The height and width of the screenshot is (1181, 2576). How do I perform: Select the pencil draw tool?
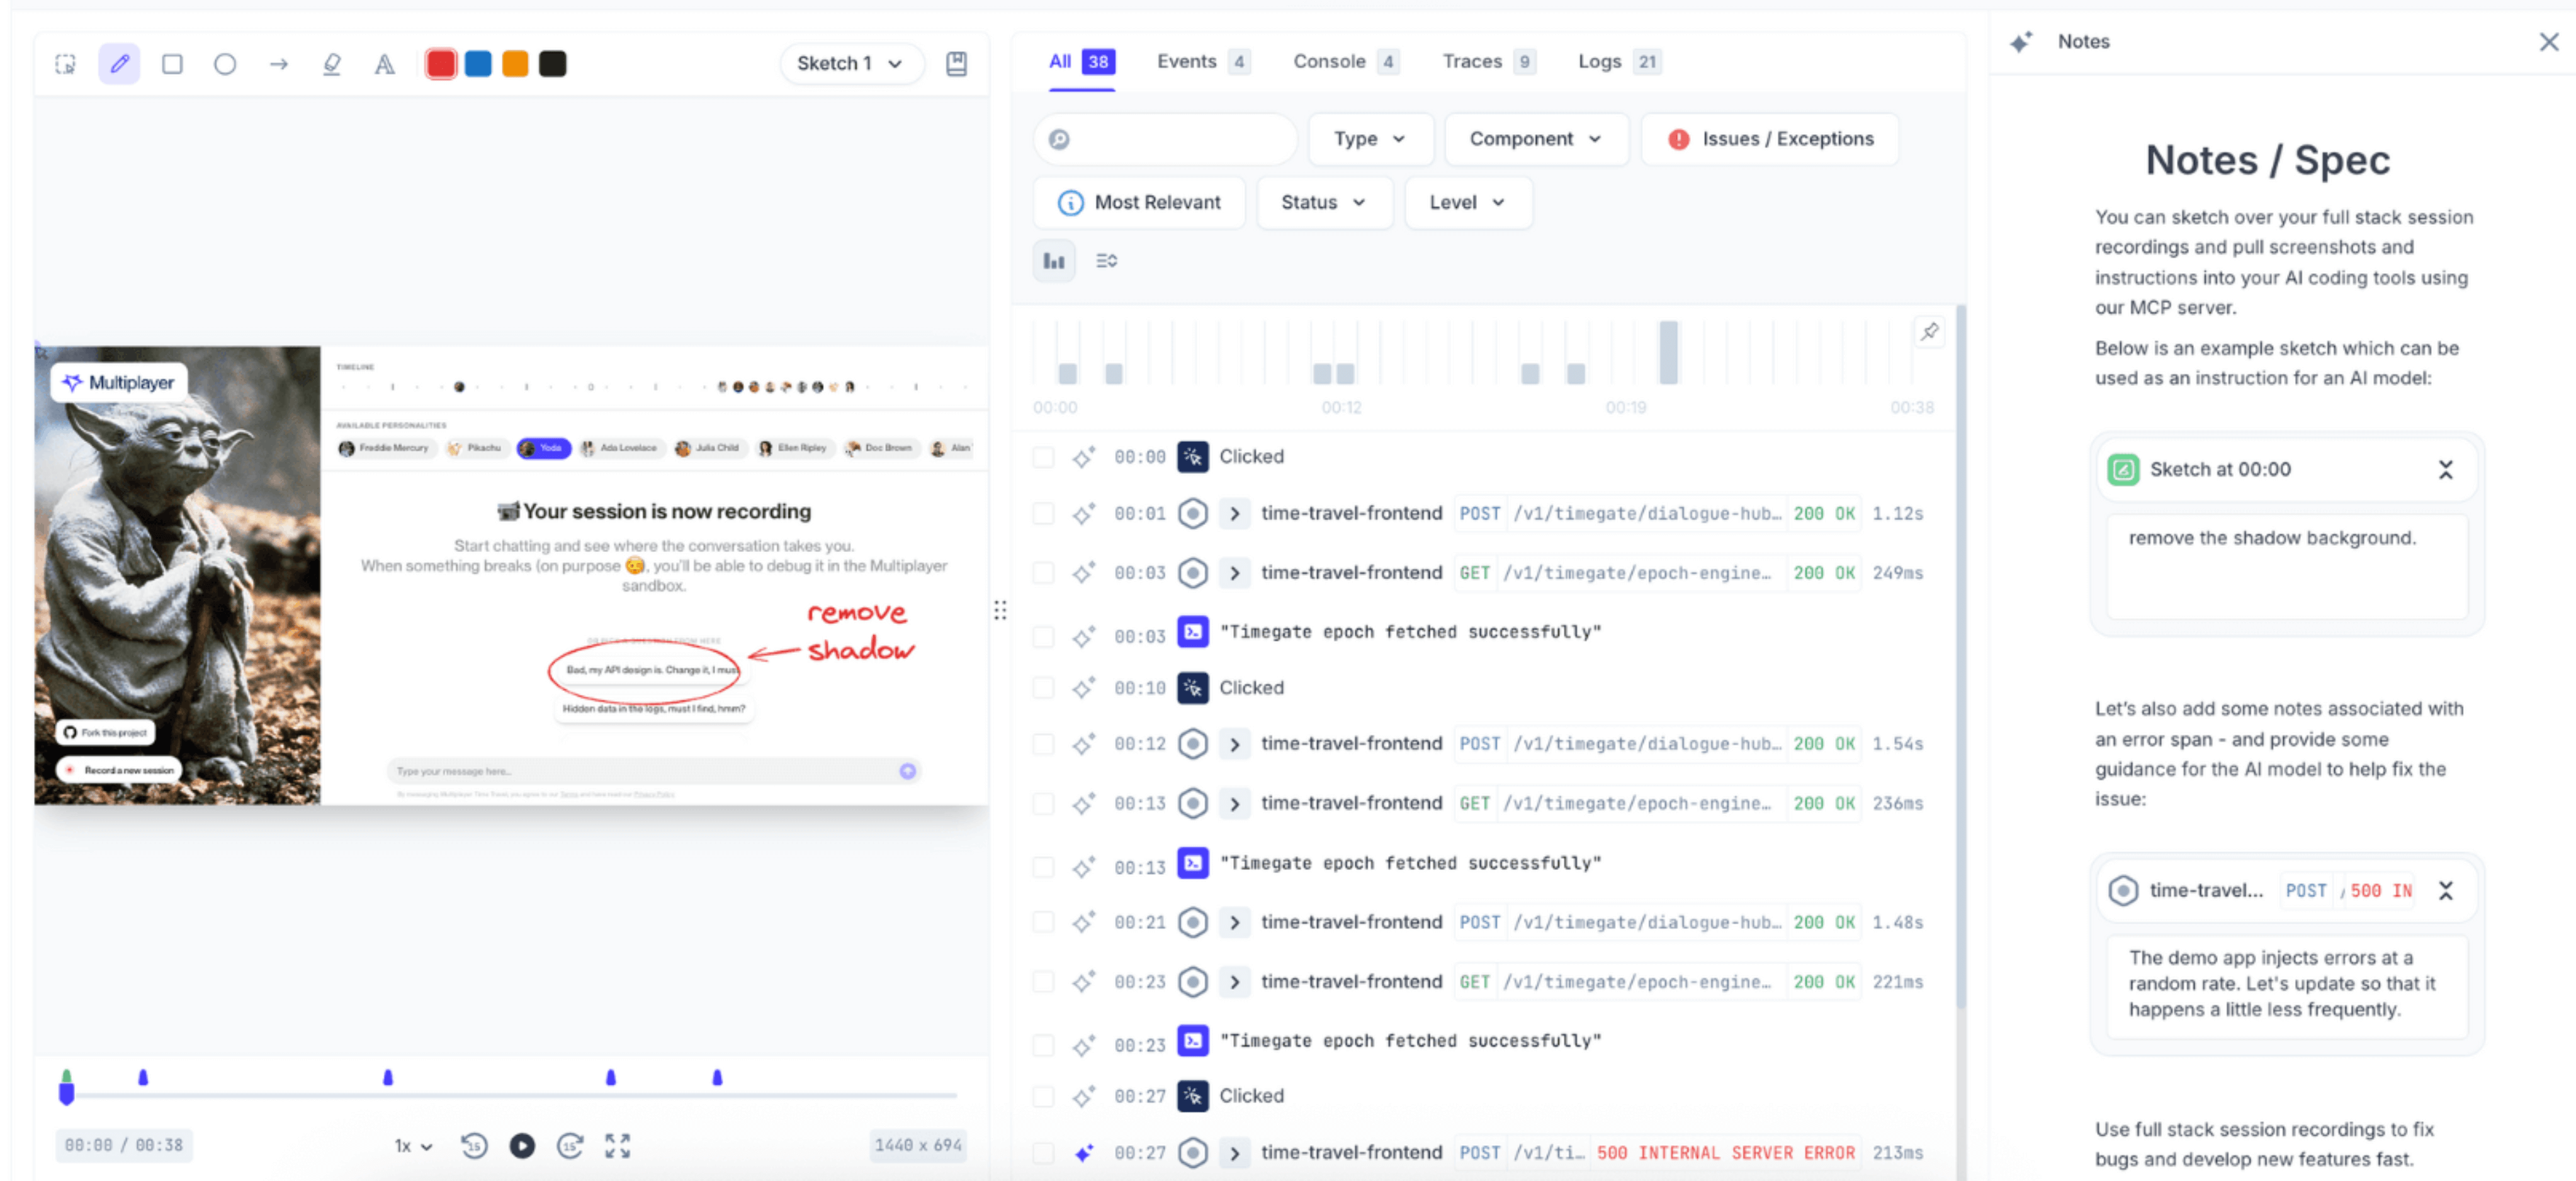(119, 64)
